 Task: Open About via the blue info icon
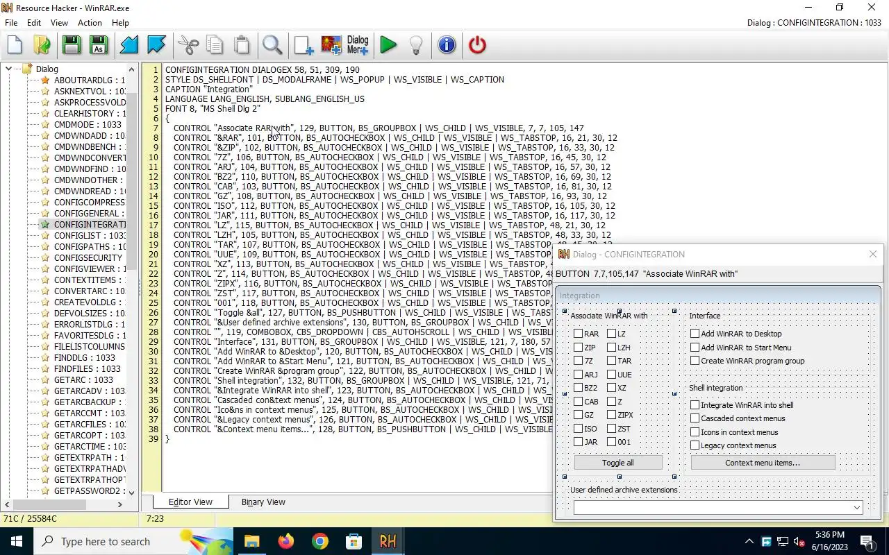click(x=447, y=45)
